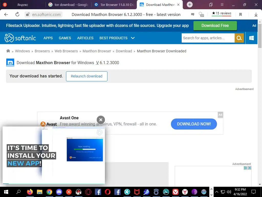Open Discord from the taskbar

59,192
